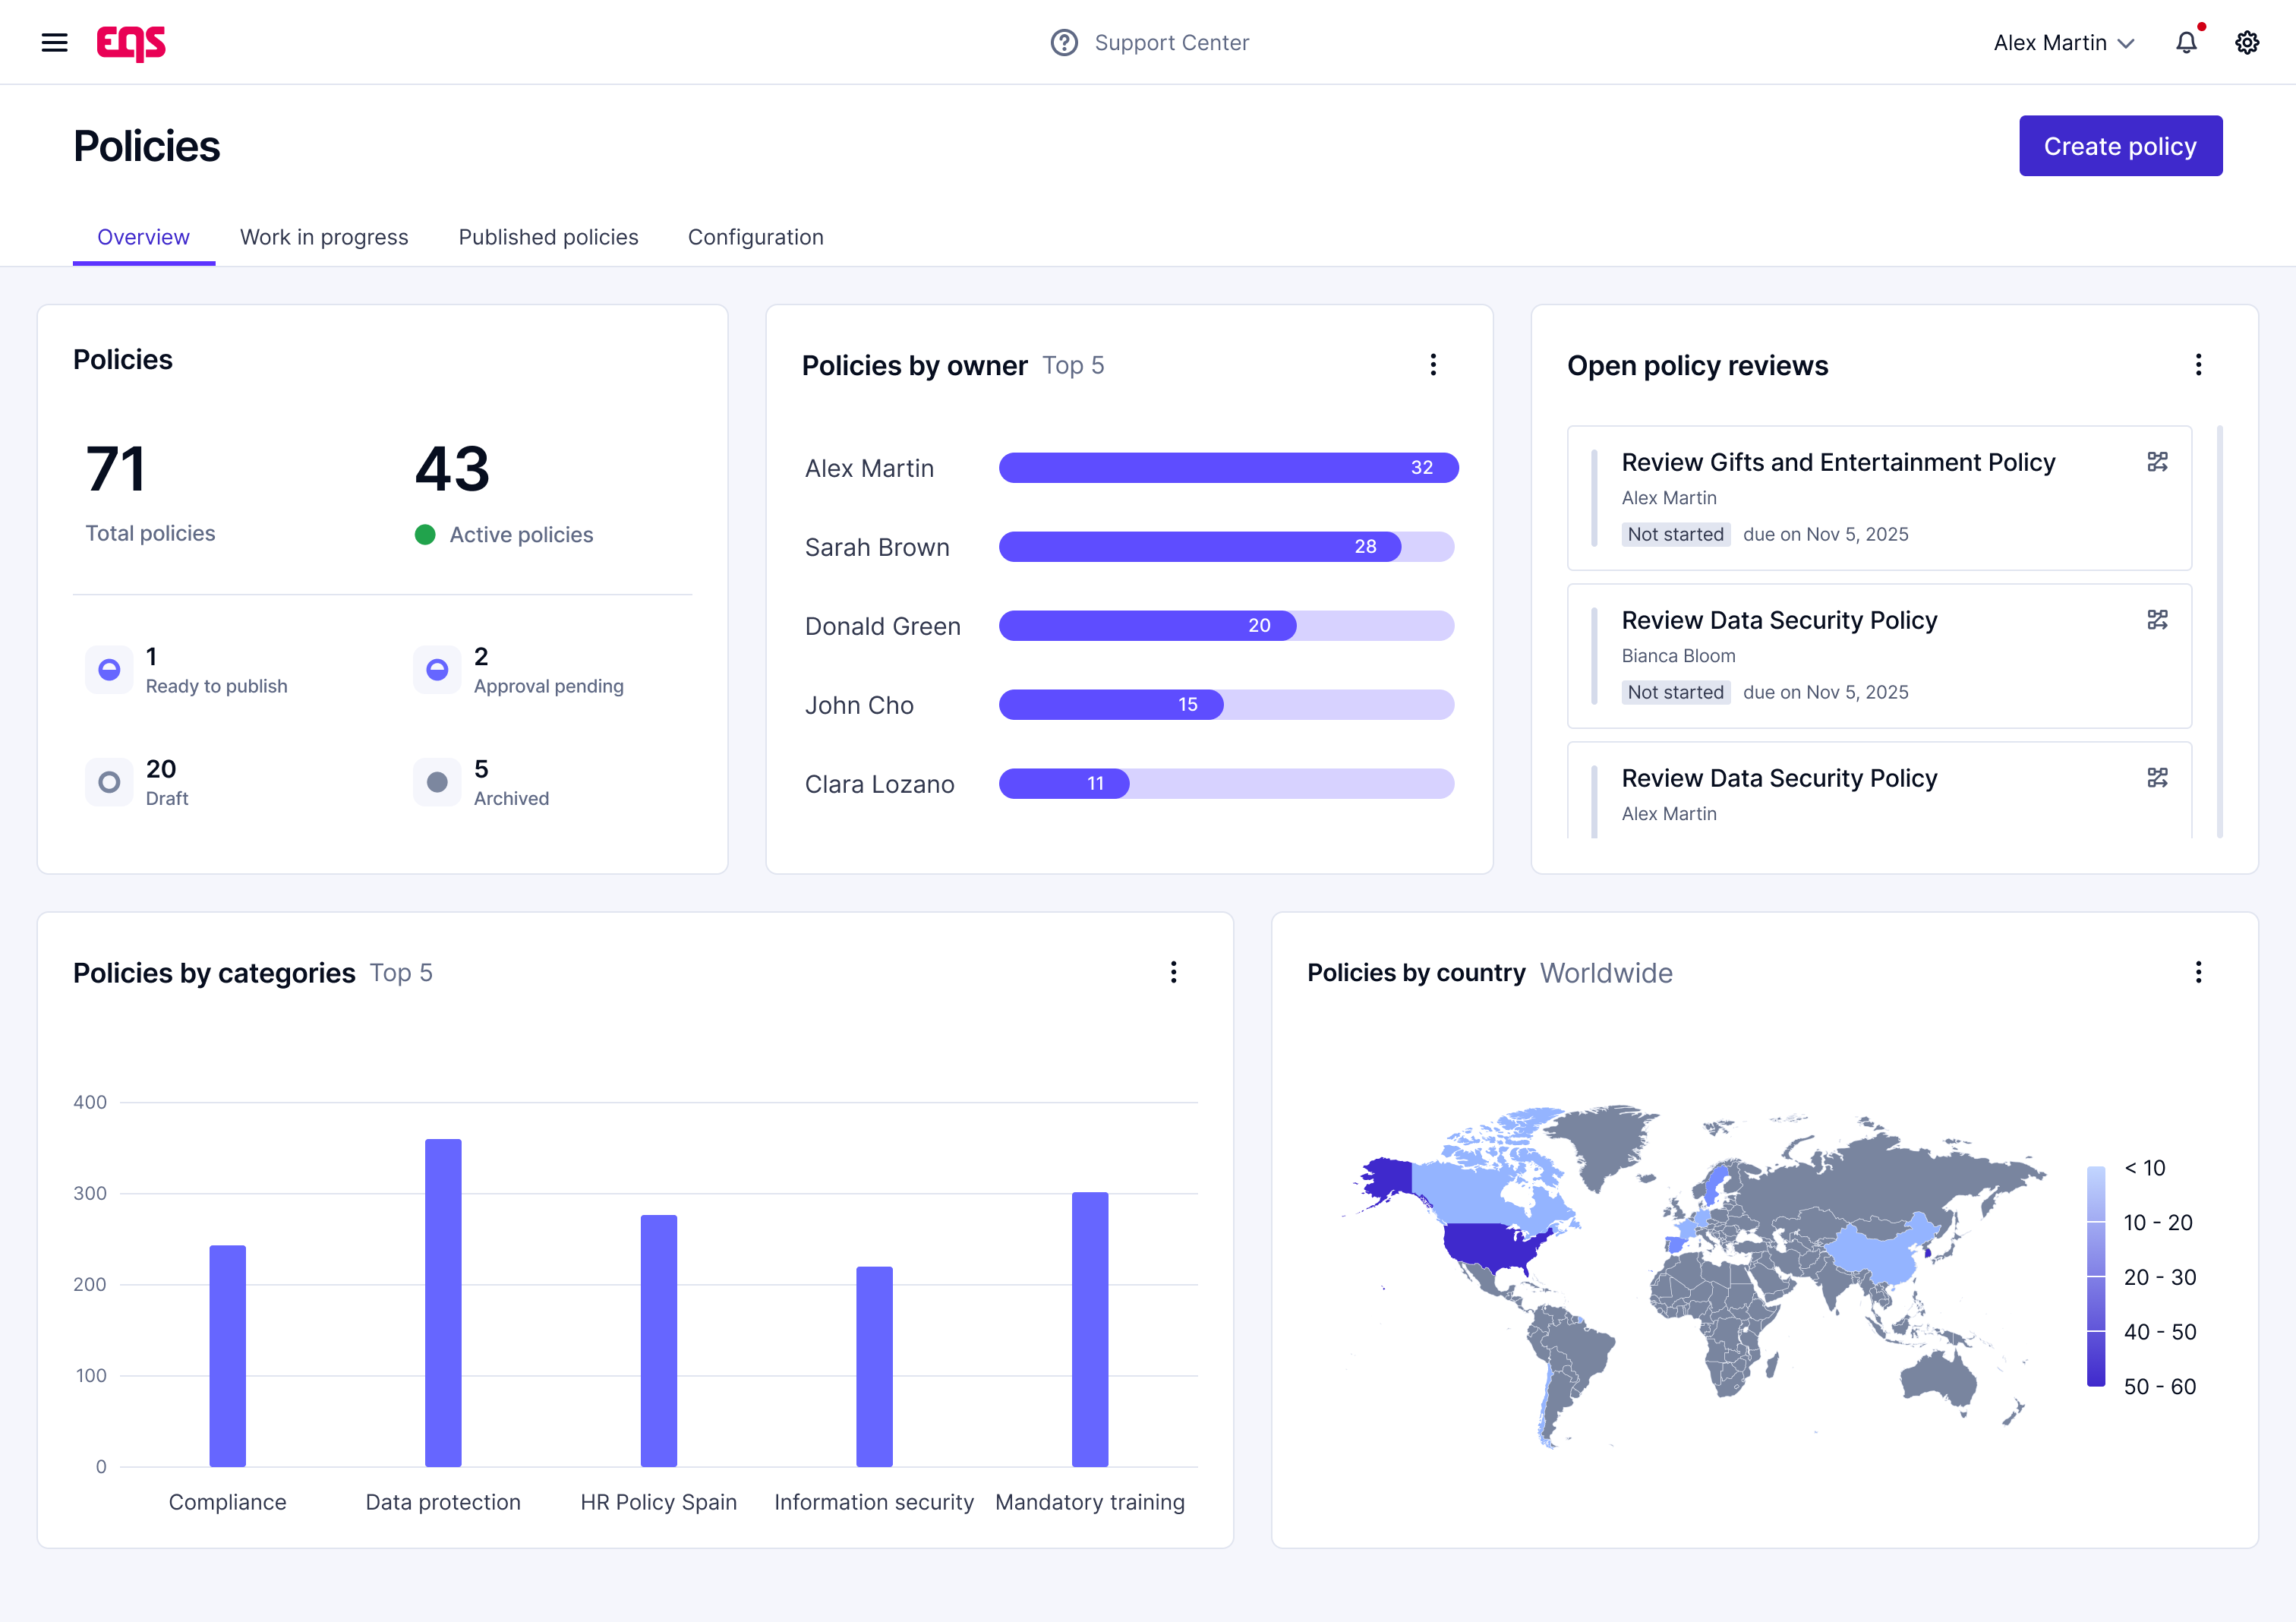Viewport: 2296px width, 1622px height.
Task: Click the Data protection category bar
Action: [x=443, y=1302]
